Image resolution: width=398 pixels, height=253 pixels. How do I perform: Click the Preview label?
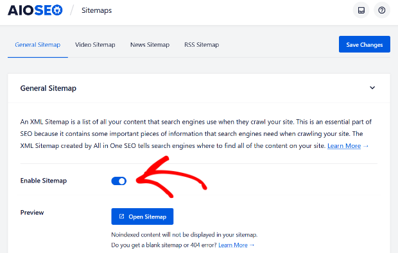[32, 213]
